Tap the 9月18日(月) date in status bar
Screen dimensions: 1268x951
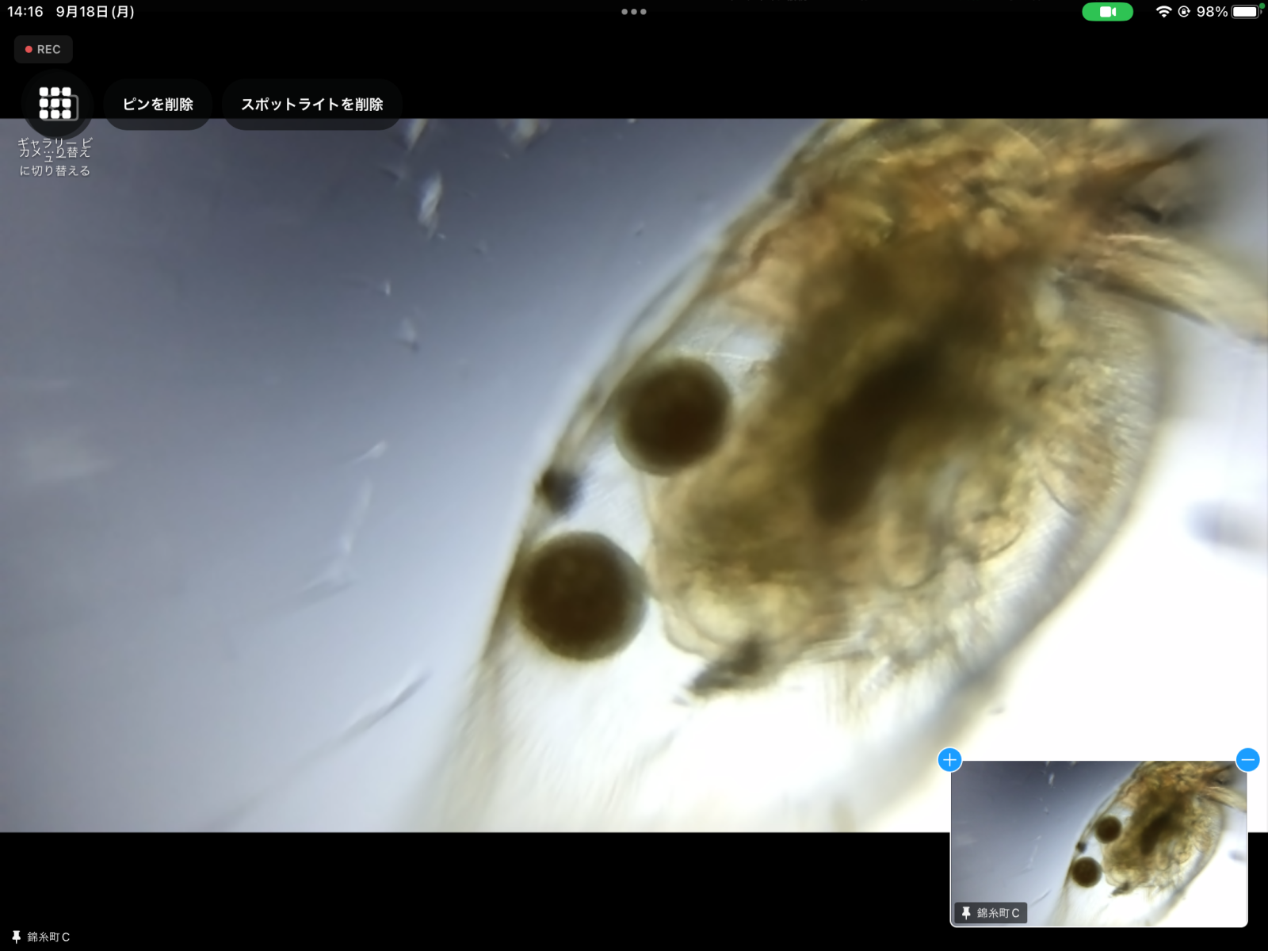pos(95,12)
